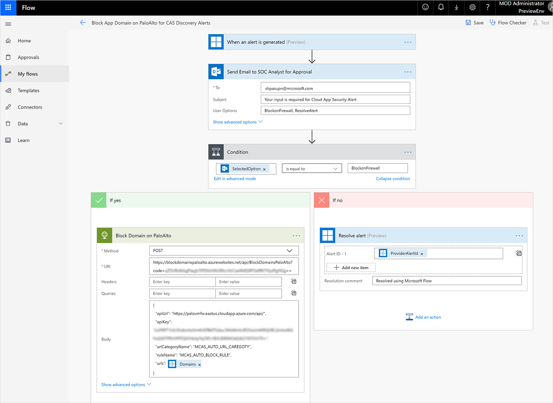Send feedback using the smiley icon

pos(425,7)
